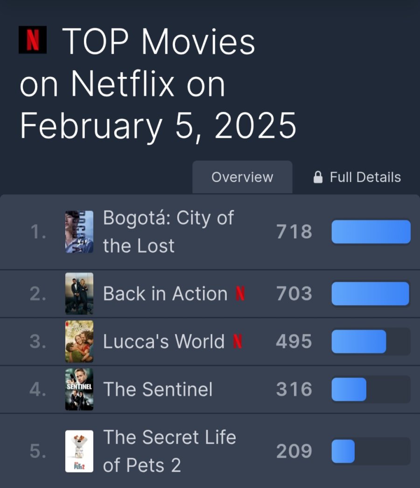The image size is (420, 488).
Task: Click the Netflix logo beside the title
Action: [x=33, y=40]
